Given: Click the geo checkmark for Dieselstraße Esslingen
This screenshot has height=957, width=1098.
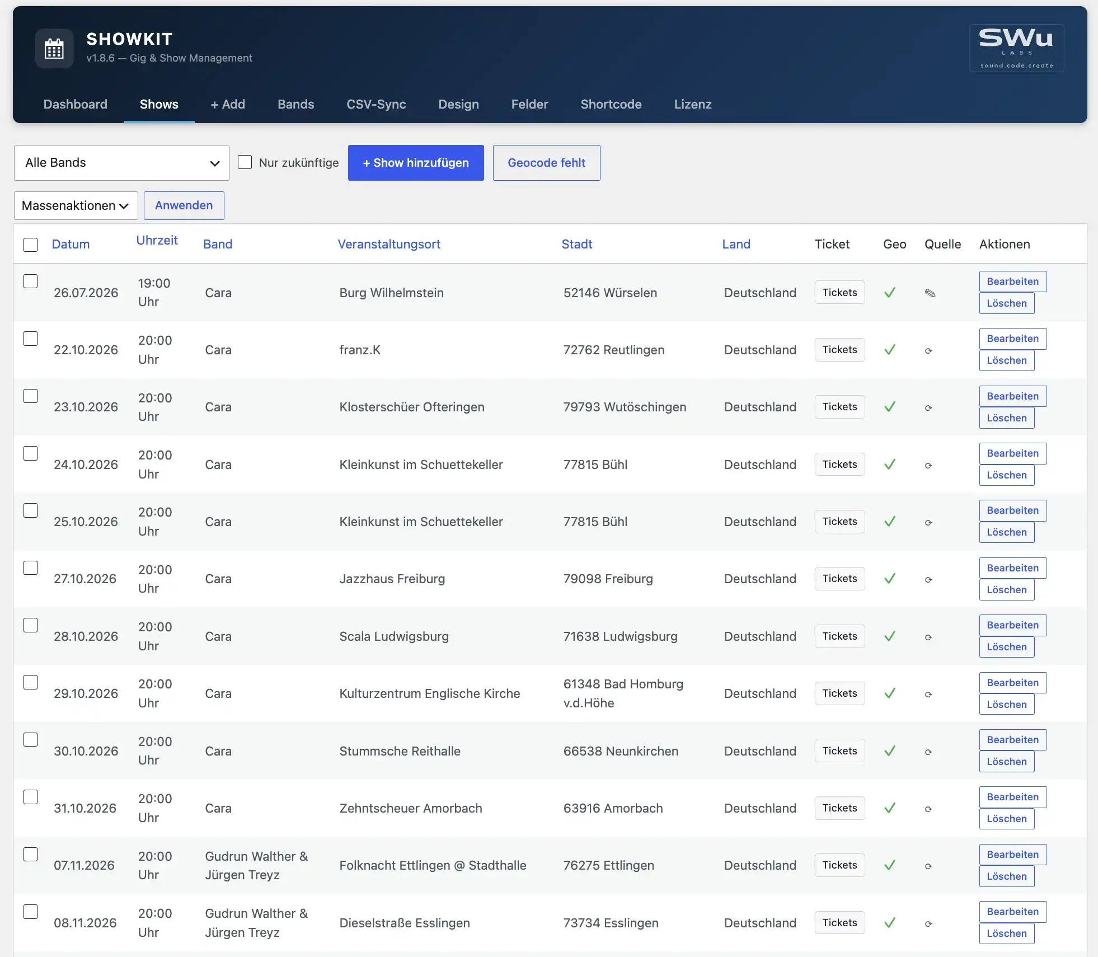Looking at the screenshot, I should 890,923.
